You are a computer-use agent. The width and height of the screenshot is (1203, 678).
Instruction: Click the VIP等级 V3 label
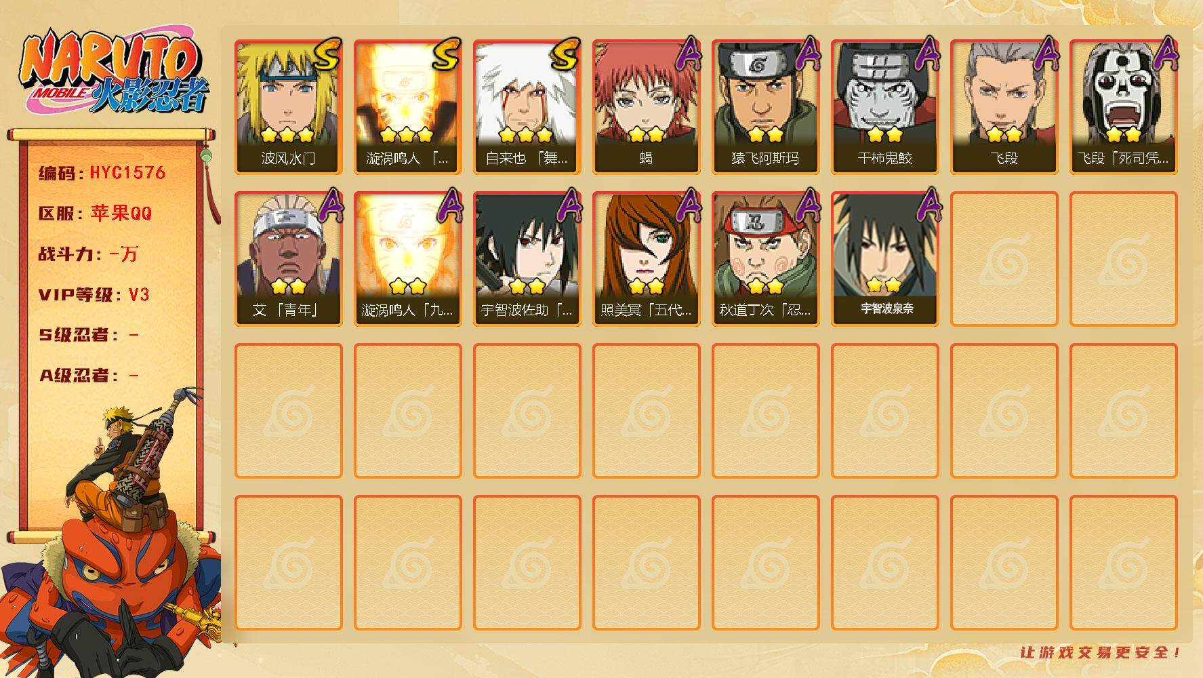(x=94, y=295)
